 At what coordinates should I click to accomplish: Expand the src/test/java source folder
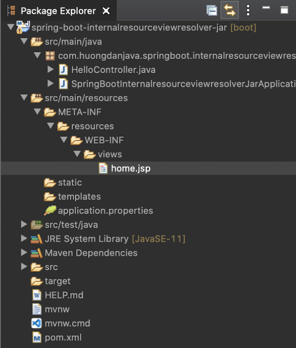point(24,224)
